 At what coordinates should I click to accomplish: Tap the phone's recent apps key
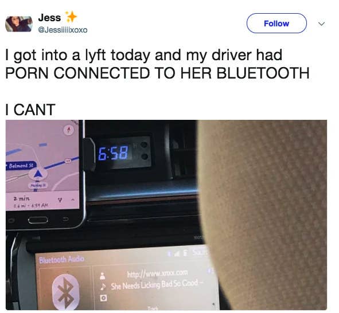click(x=10, y=221)
